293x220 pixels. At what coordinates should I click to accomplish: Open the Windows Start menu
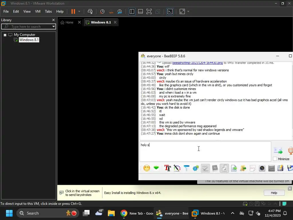[9, 213]
